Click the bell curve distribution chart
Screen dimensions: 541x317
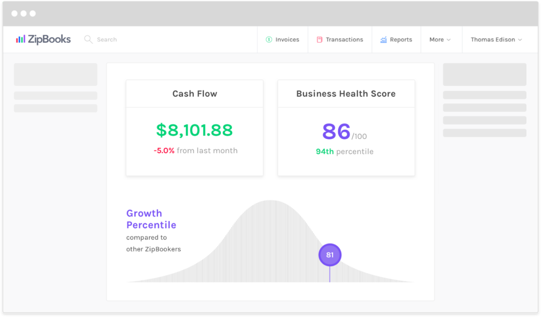coord(270,241)
